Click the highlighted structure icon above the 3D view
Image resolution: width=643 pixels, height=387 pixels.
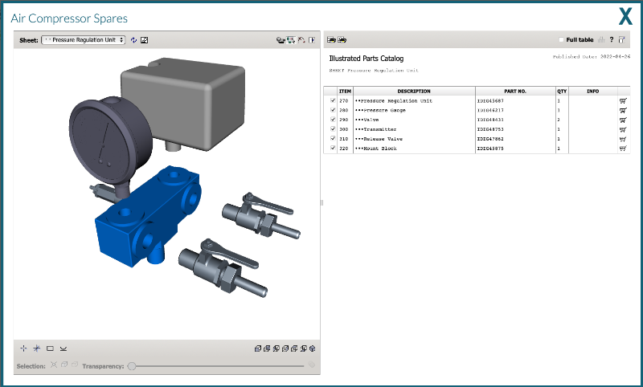(291, 40)
